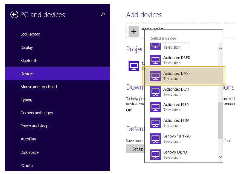244x174 pixels.
Task: Click the PC and devices title
Action: pos(42,15)
